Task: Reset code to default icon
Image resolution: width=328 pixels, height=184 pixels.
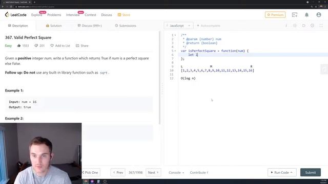Action: coord(303,26)
